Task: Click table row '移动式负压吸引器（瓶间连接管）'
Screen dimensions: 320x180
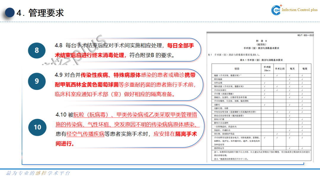Action: 261,115
